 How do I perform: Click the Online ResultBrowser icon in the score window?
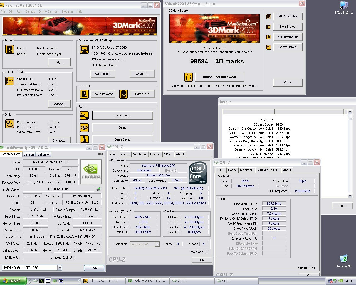pos(189,77)
